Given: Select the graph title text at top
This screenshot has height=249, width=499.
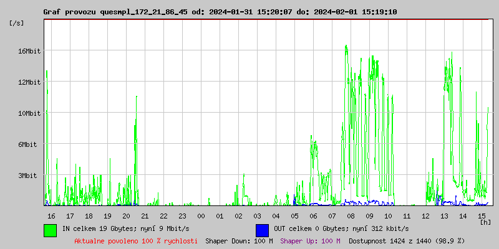Looking at the screenshot, I should [220, 12].
